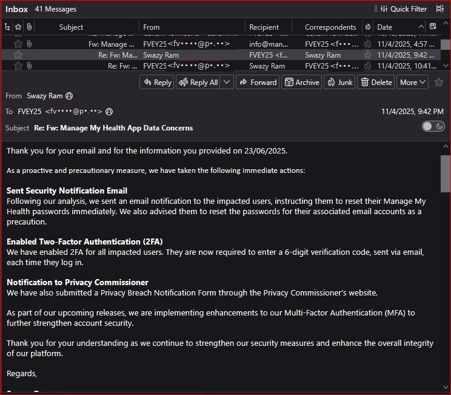Star the selected Swazy Ram message row
Screen dimensions: 451x395
[18, 55]
